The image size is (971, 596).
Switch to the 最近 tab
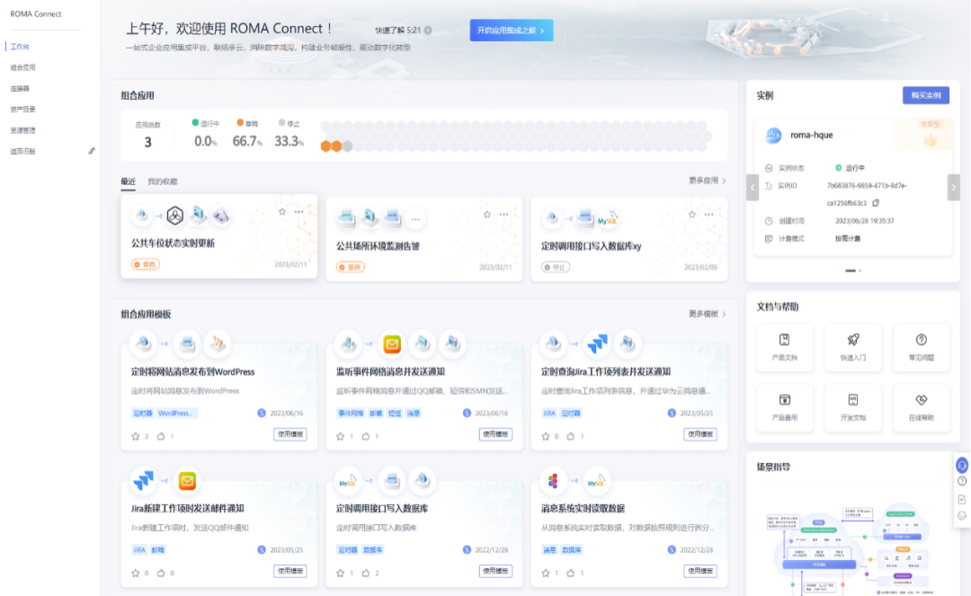click(x=129, y=182)
